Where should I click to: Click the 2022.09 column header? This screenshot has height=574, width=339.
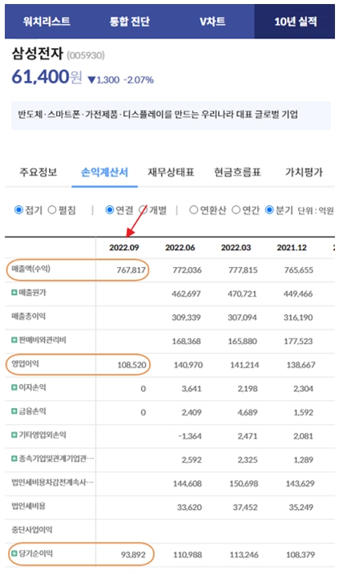tap(124, 248)
